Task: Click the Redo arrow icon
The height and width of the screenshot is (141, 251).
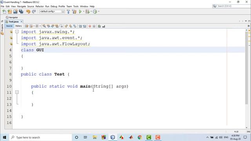Action: point(34,11)
